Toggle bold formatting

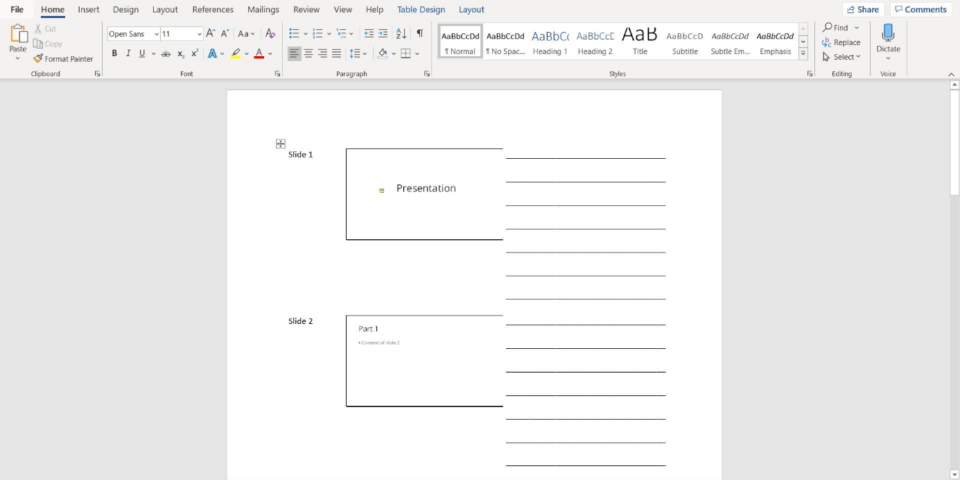point(114,53)
